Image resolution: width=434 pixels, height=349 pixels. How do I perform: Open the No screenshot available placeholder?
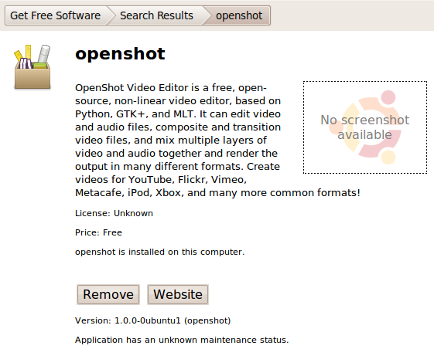(x=365, y=127)
